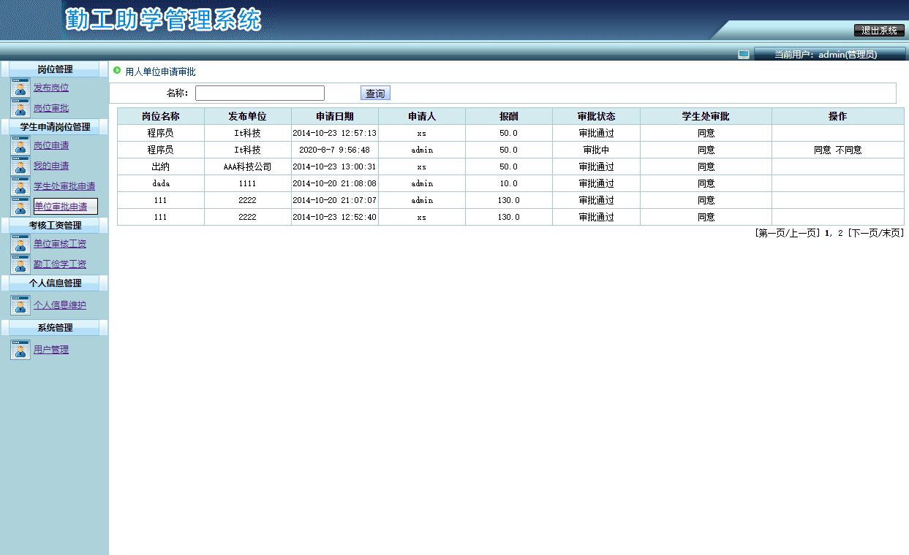
Task: Click the icon beside 发布岗位 link
Action: pos(20,88)
